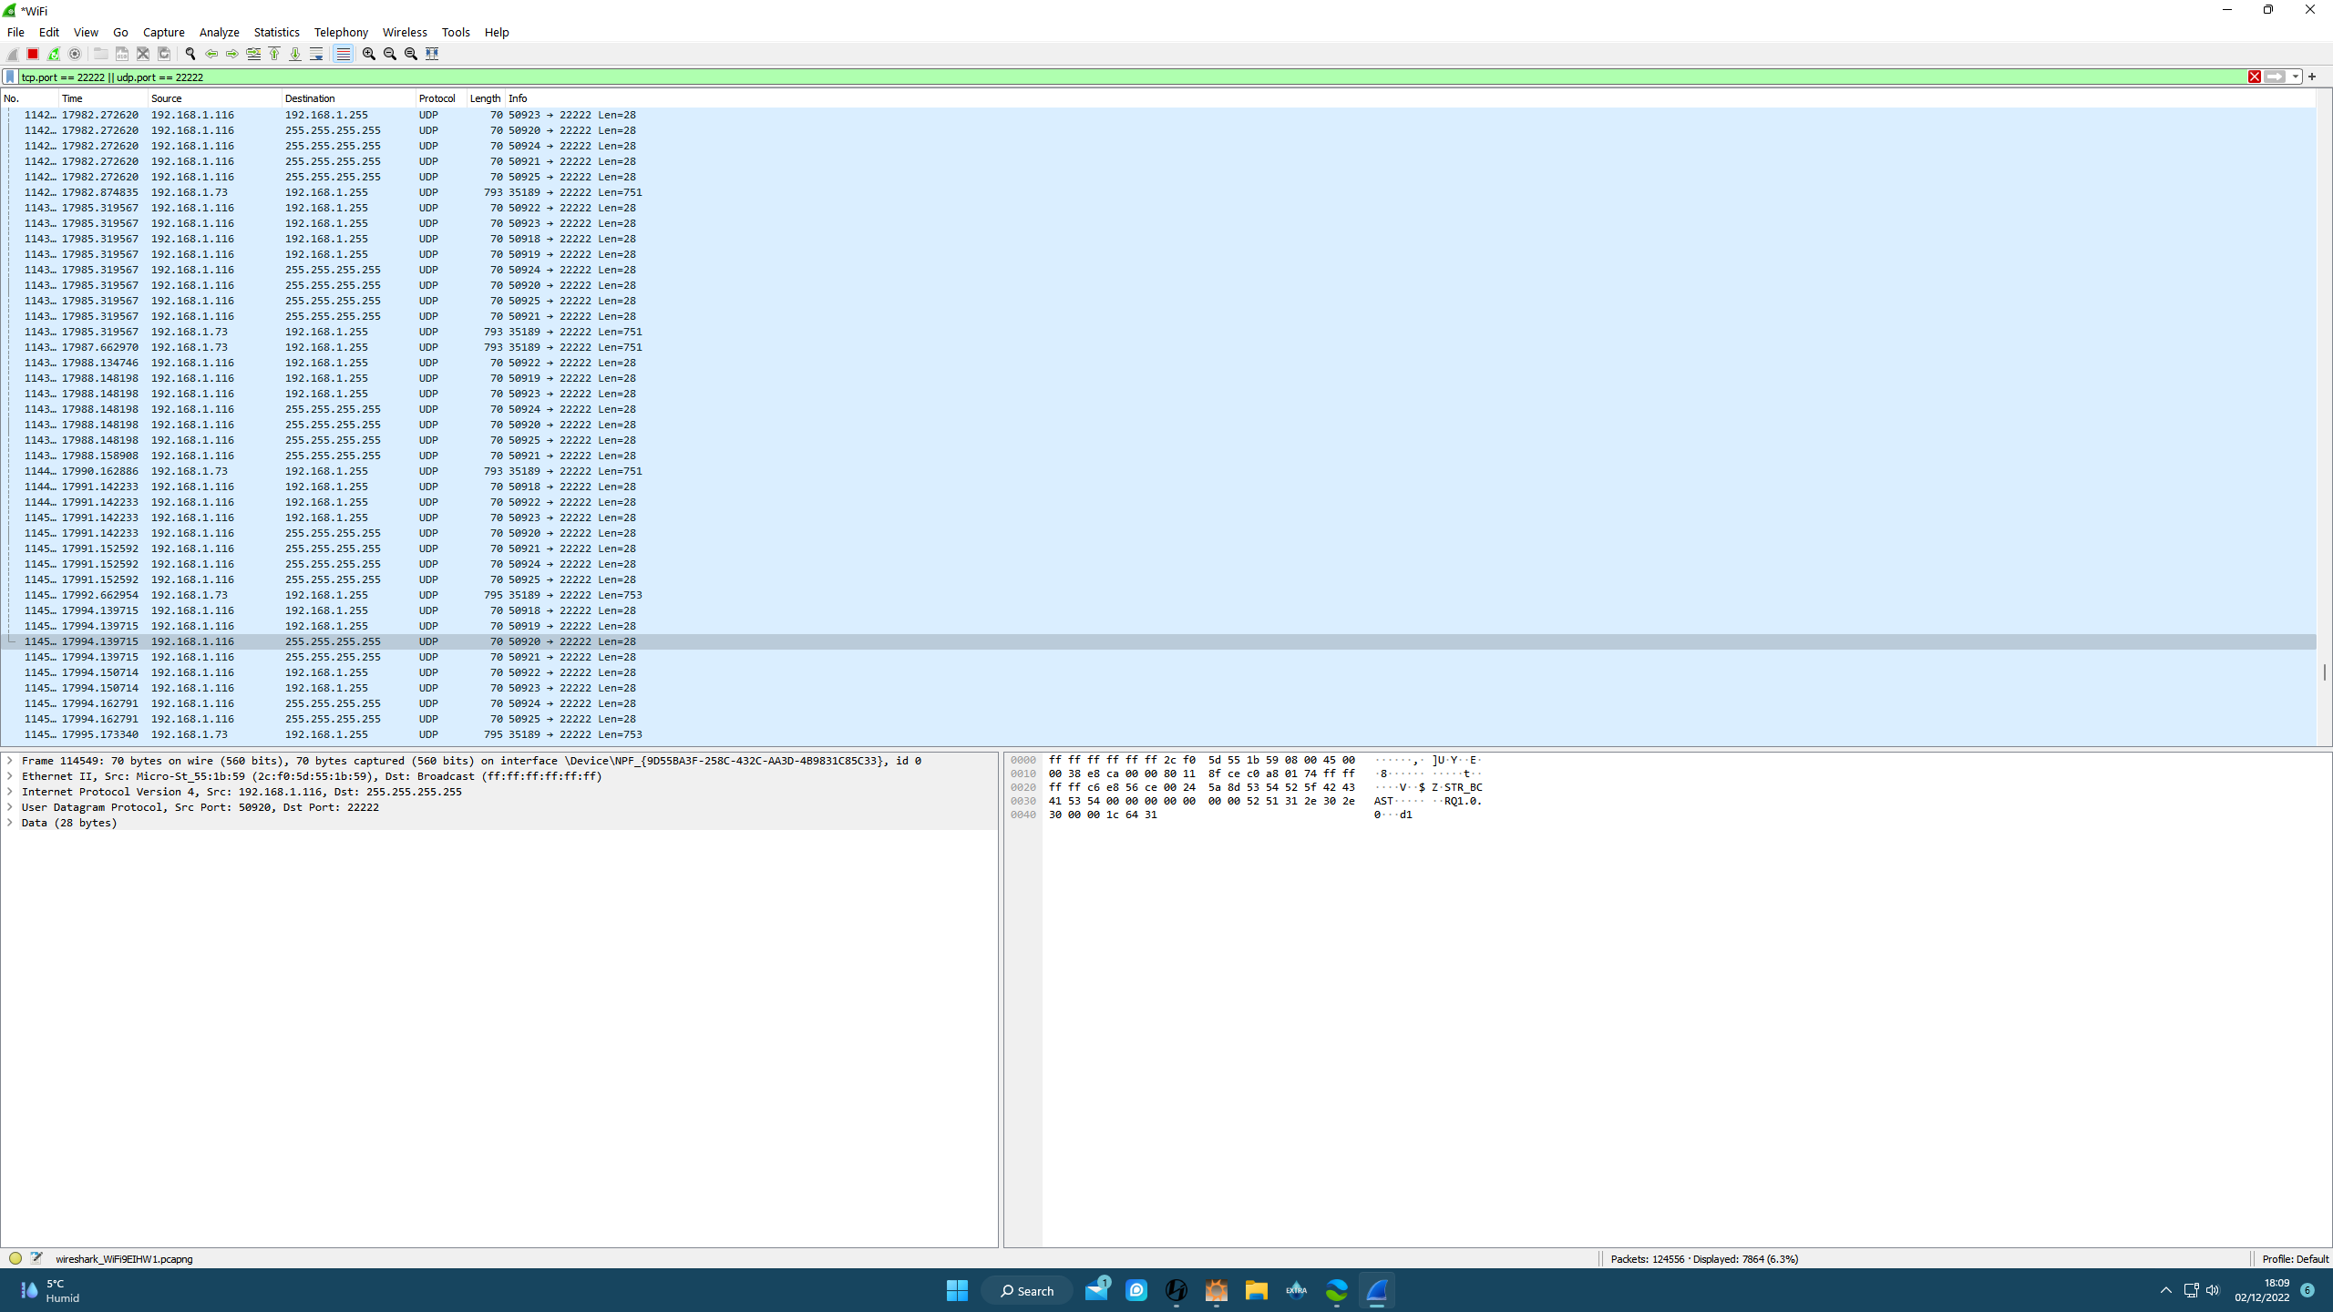The width and height of the screenshot is (2333, 1312).
Task: Go to the first packet
Action: coord(274,54)
